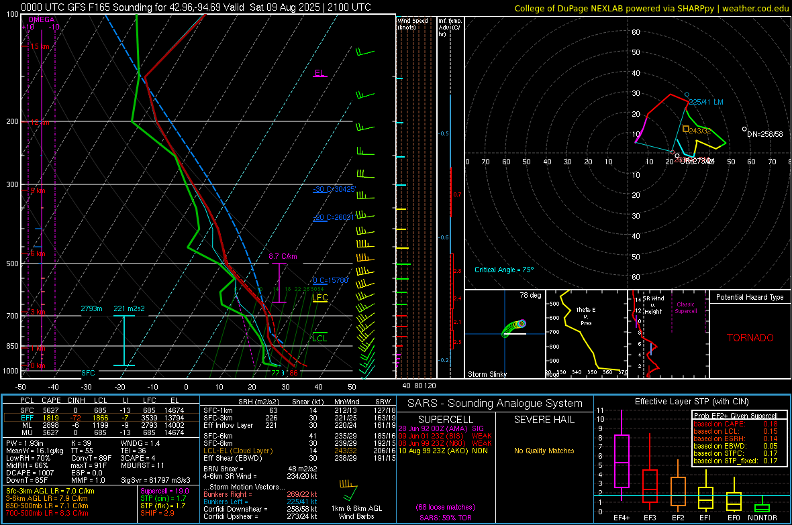Click the red TORNADO hazard text
Screen dimensions: 792x525
[750, 338]
